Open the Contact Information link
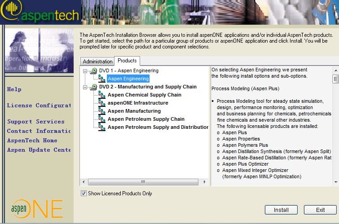Viewport: 339px width, 224px height. [x=39, y=131]
